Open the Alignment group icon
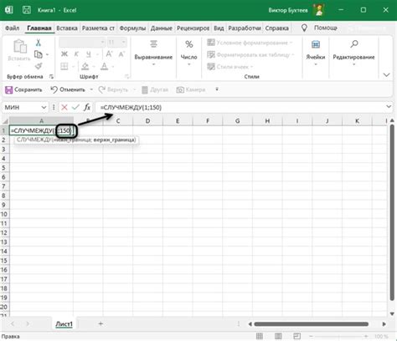The width and height of the screenshot is (397, 341). point(153,53)
